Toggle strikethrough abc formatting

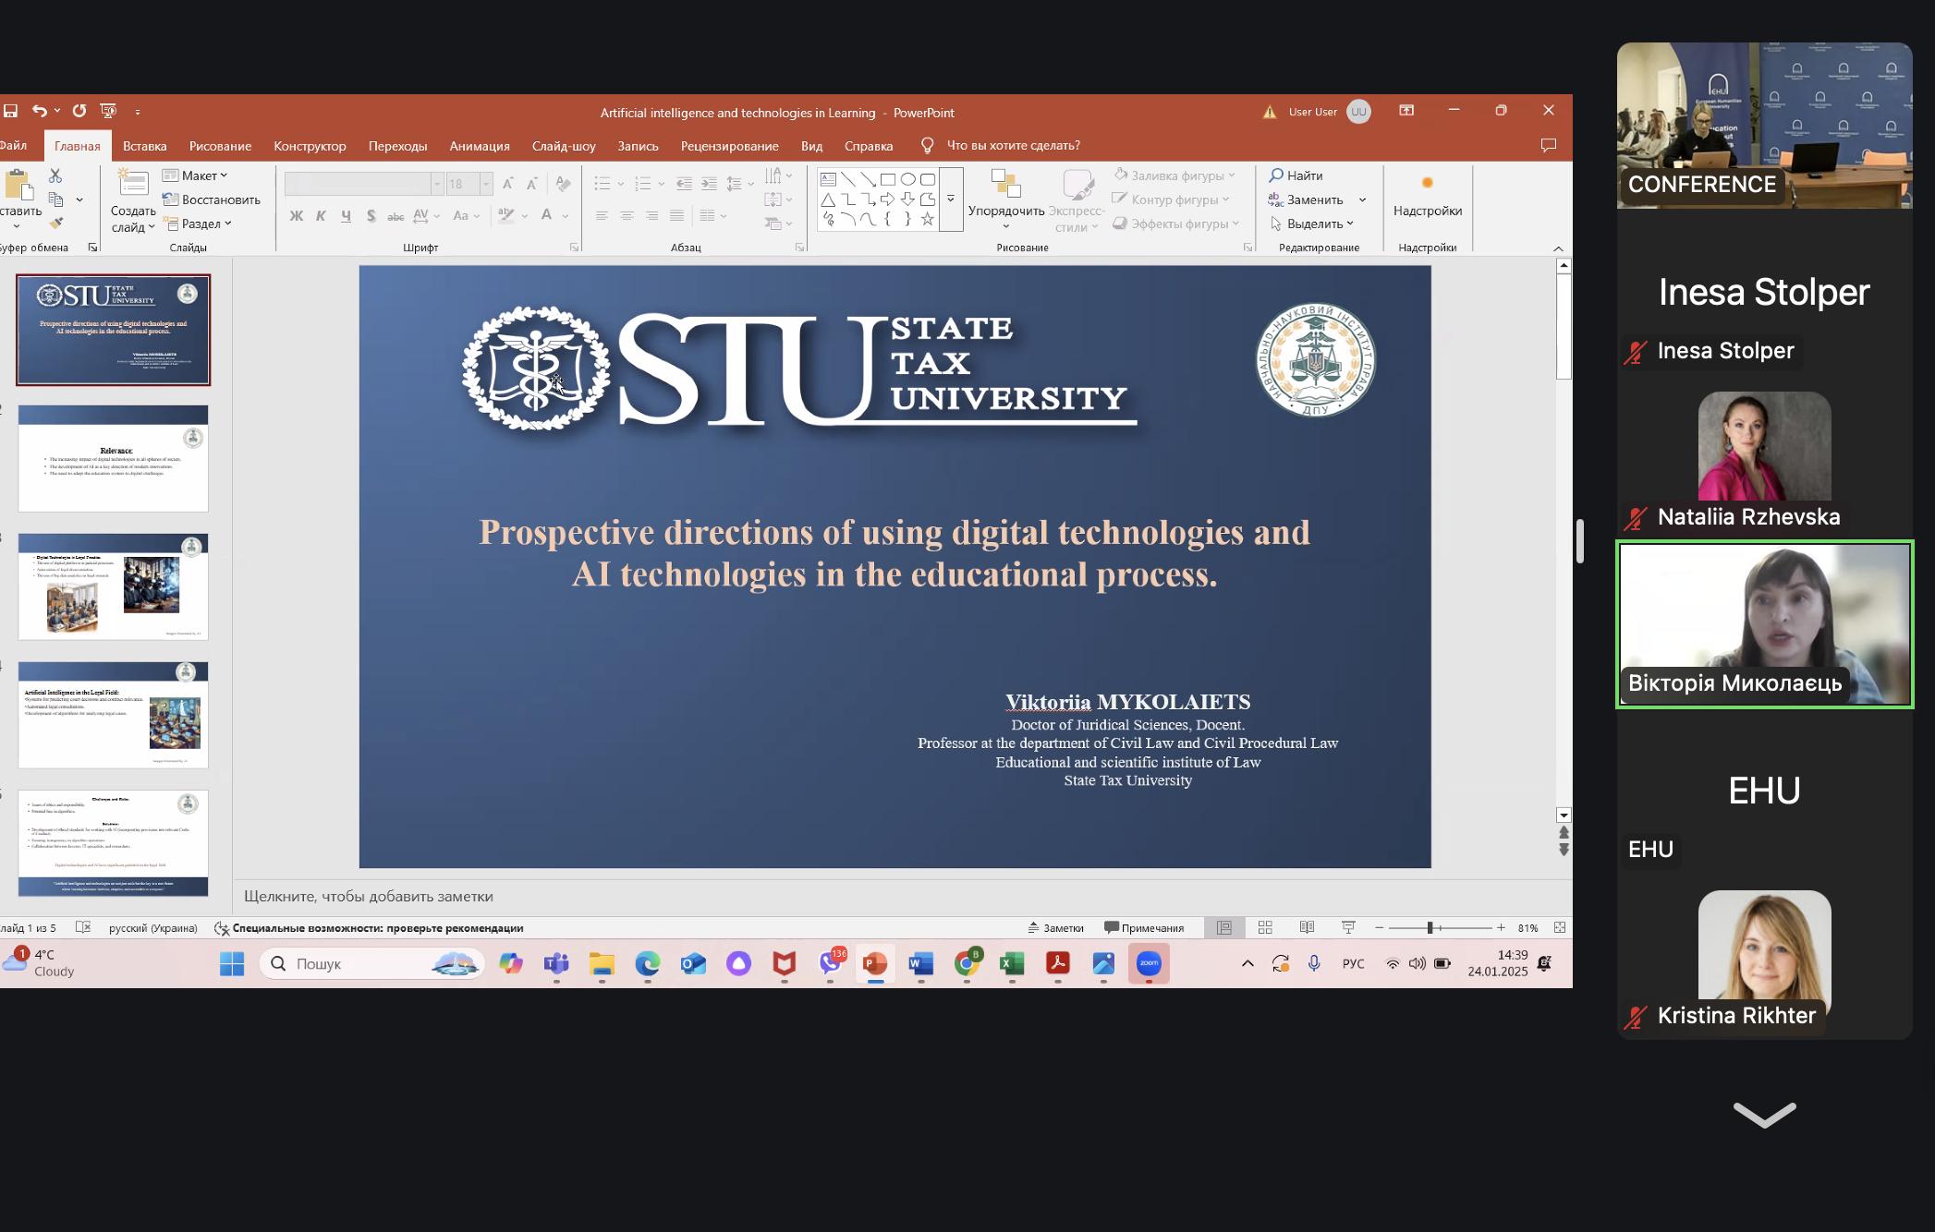point(396,216)
